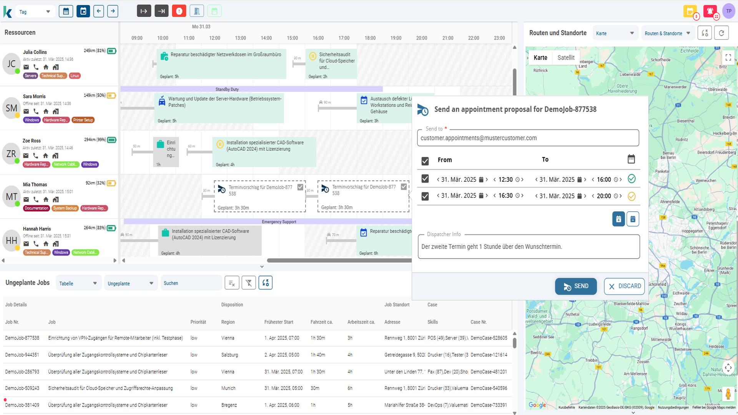Click the Suchen search field
The image size is (738, 415).
tap(191, 283)
